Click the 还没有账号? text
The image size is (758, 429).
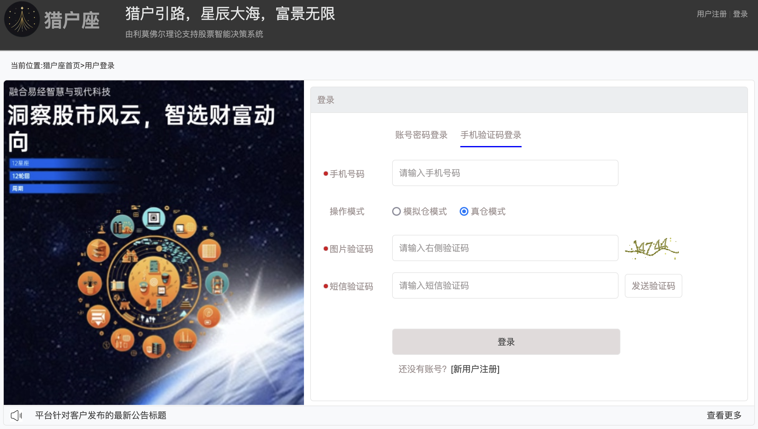tap(422, 369)
